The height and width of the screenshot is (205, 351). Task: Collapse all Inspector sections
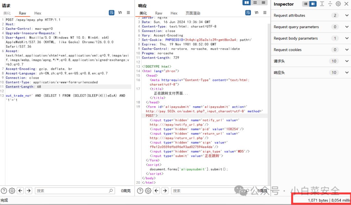[330, 4]
